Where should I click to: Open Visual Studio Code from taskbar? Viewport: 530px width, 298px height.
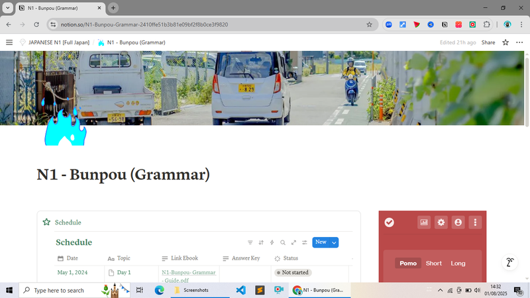pyautogui.click(x=240, y=290)
